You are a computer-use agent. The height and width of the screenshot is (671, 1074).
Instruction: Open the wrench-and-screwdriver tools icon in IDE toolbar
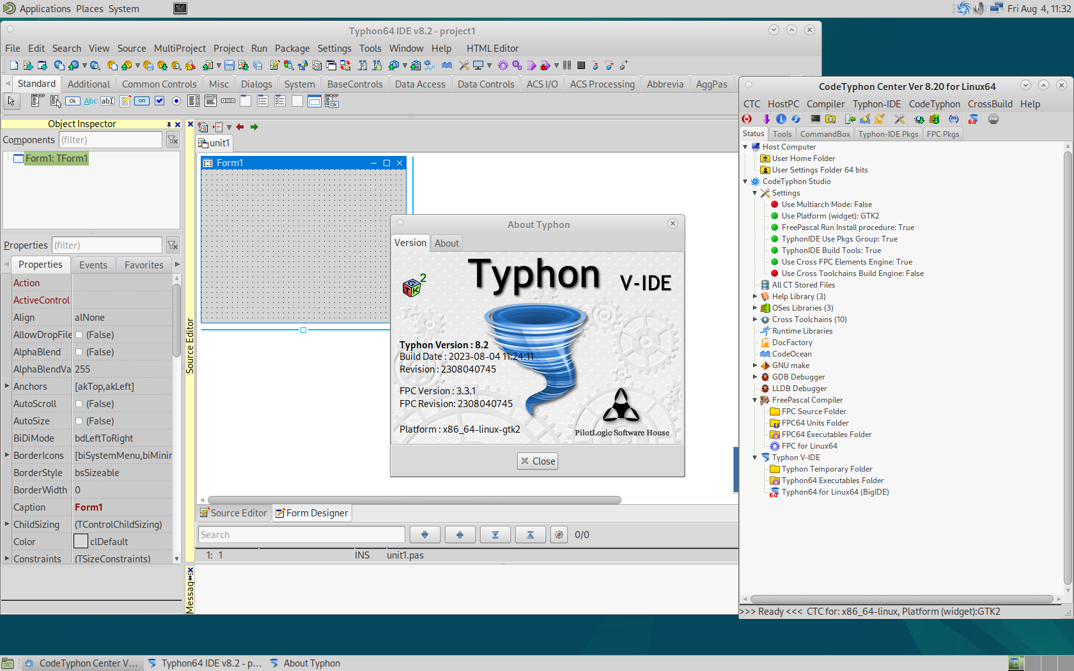464,65
